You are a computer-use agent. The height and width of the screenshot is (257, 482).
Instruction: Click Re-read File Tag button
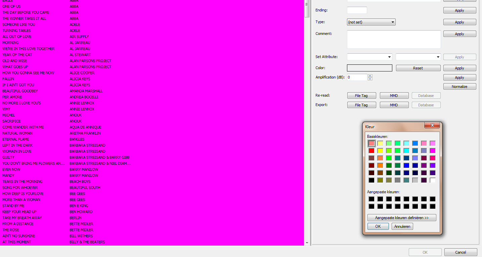click(x=361, y=96)
